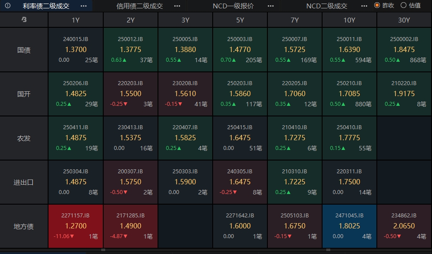
Task: Open bond cell 210310.IB
Action: point(294,182)
